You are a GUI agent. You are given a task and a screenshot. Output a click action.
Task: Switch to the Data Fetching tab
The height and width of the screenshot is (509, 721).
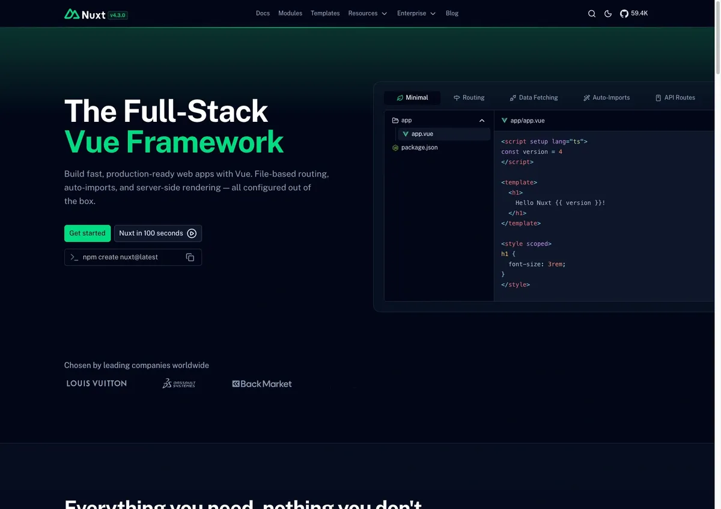coord(534,98)
